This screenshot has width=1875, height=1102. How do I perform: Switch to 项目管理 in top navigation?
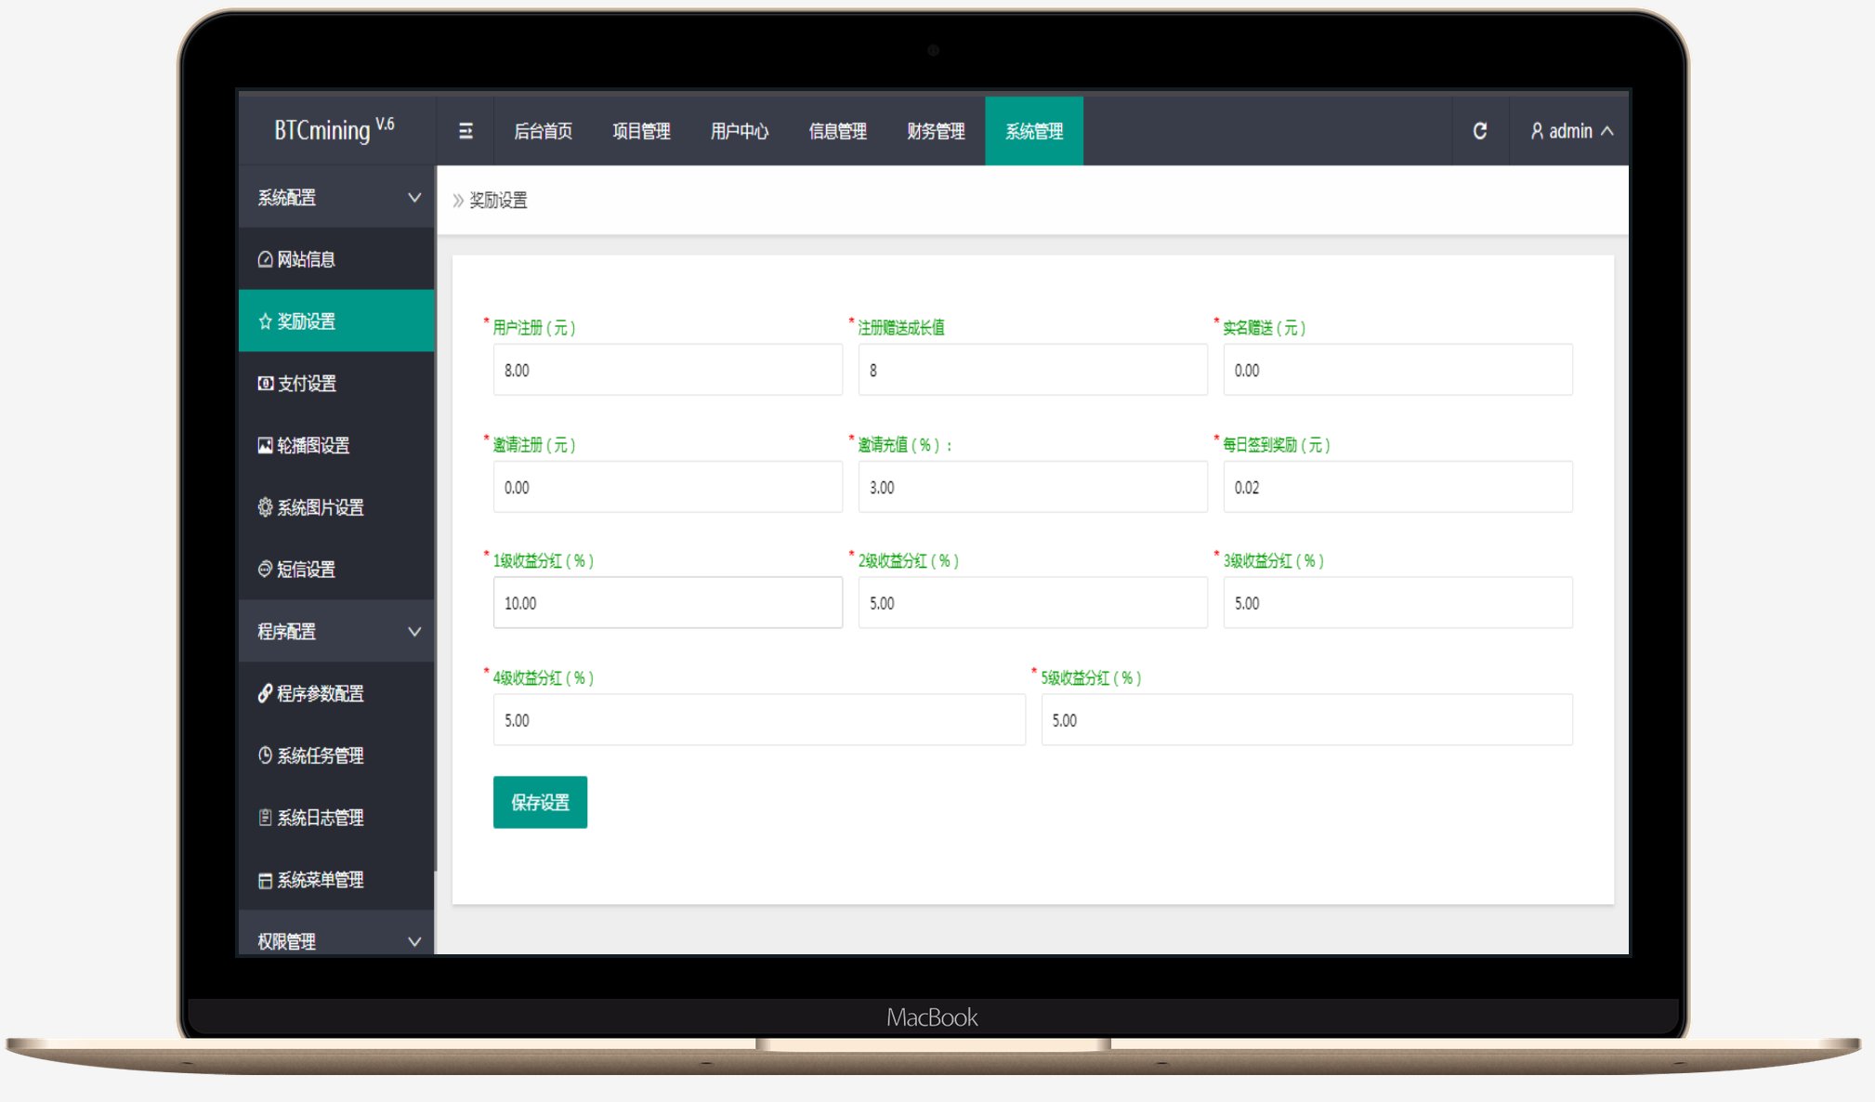pos(641,131)
